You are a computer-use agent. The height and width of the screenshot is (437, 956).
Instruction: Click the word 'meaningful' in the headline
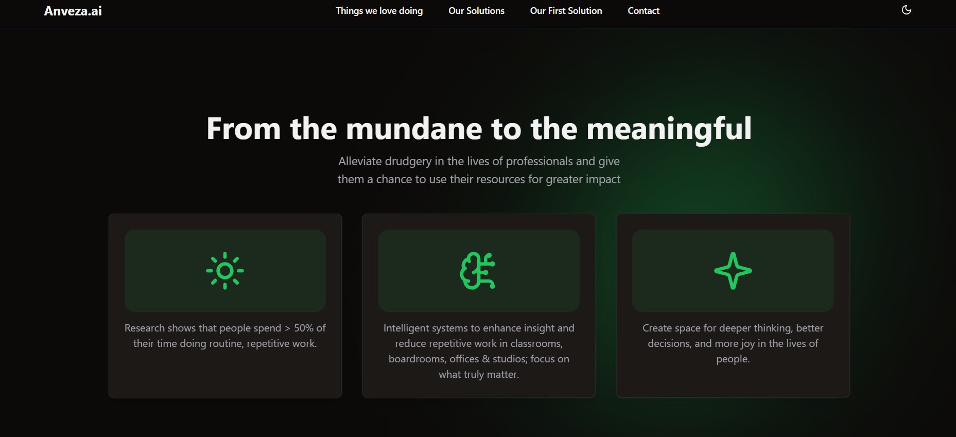pos(669,129)
